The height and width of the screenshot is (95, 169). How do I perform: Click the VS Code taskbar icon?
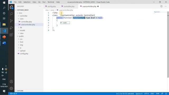pos(4,31)
